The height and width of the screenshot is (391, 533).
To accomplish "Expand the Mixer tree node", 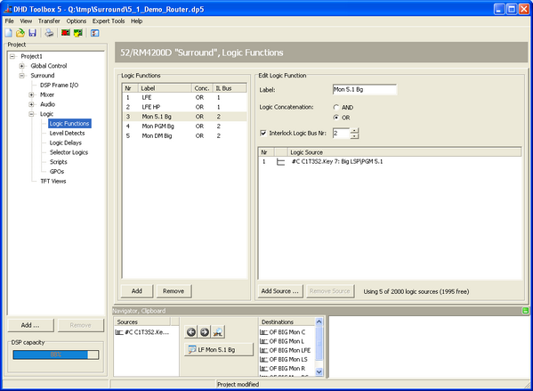I will (31, 94).
